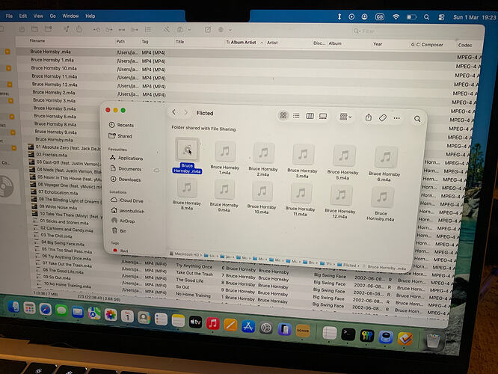Open the View menu

(x=38, y=16)
